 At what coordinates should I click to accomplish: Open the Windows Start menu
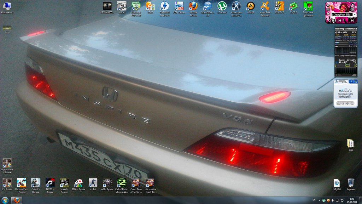(x=5, y=200)
